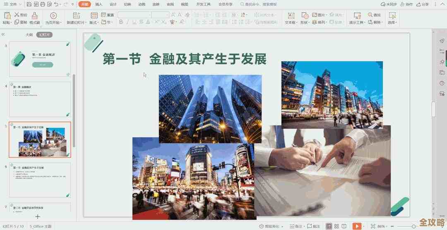The image size is (447, 230).
Task: Open the slide Layout (版式) icon
Action: click(94, 15)
